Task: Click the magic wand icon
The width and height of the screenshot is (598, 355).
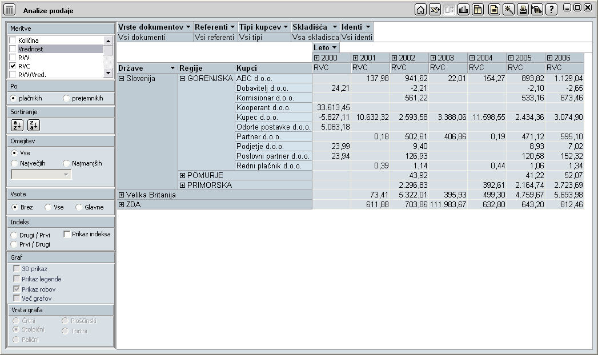Action: coord(507,10)
